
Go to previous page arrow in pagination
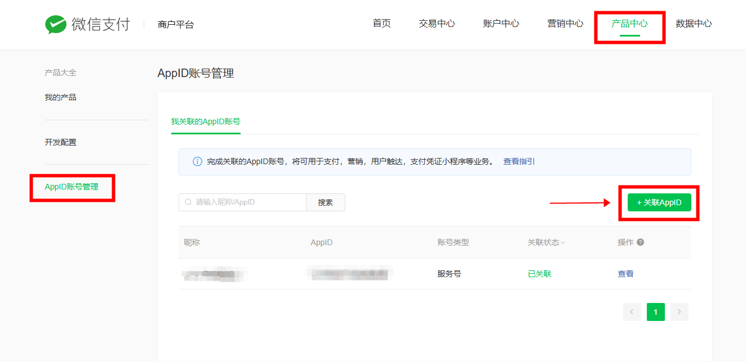(632, 312)
